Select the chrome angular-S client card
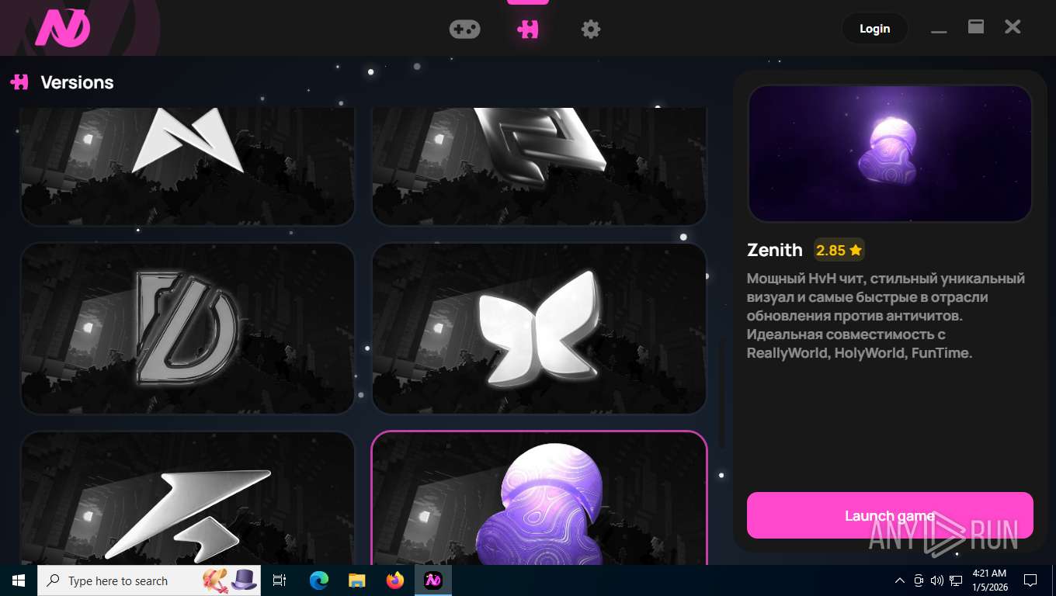Image resolution: width=1056 pixels, height=596 pixels. (x=540, y=166)
